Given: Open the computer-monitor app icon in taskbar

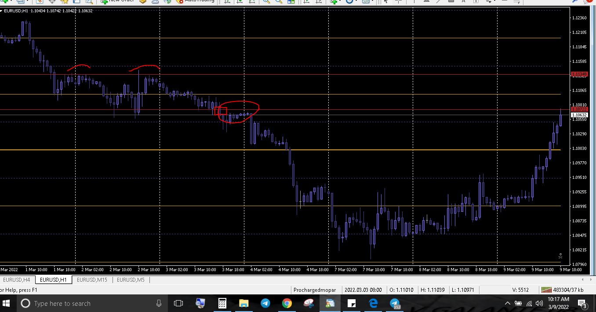Looking at the screenshot, I should (200, 303).
